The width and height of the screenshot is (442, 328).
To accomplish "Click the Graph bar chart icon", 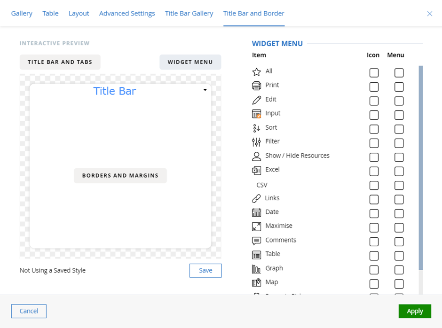I will [256, 269].
